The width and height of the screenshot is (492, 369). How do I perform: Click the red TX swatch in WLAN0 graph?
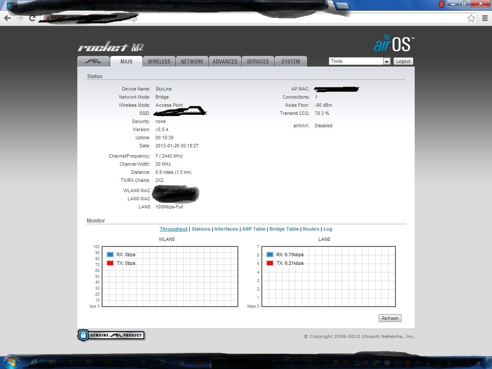110,263
